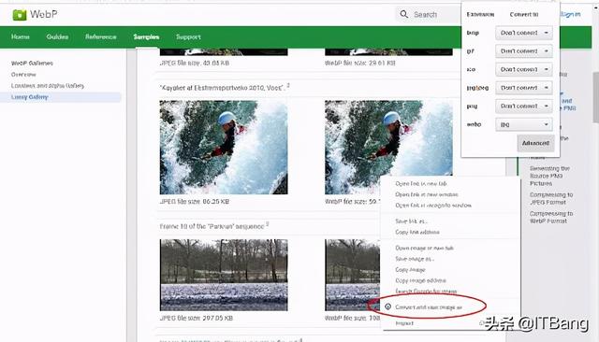599x342 pixels.
Task: Open the Home nav tab
Action: (21, 37)
